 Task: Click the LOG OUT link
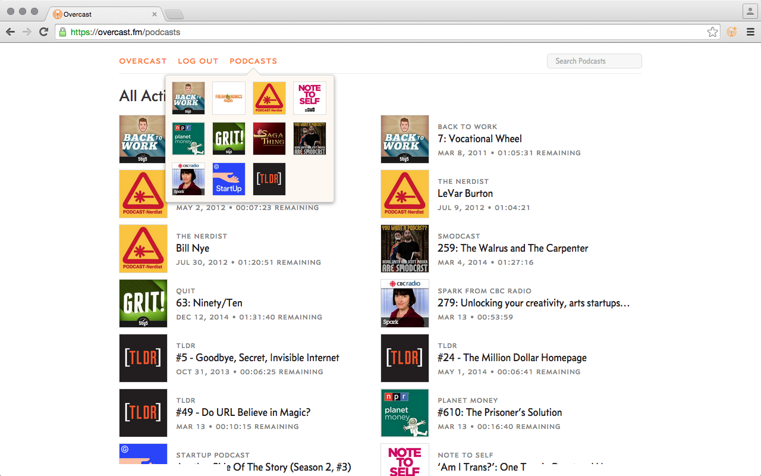(x=198, y=61)
